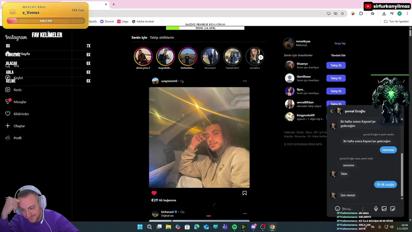Show next stories with the arrow
Screen dimensions: 412x232
pos(261,57)
